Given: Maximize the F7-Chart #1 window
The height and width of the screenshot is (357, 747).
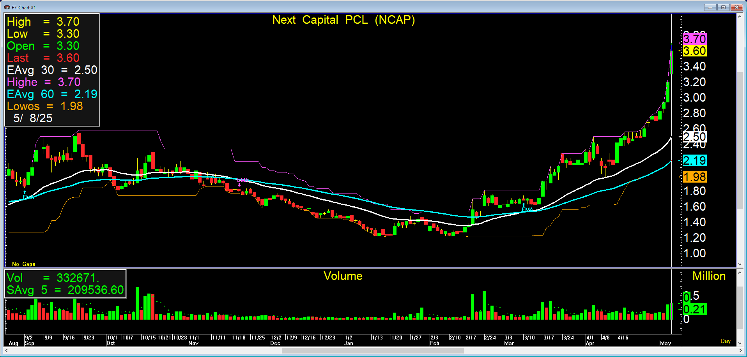Looking at the screenshot, I should 723,7.
